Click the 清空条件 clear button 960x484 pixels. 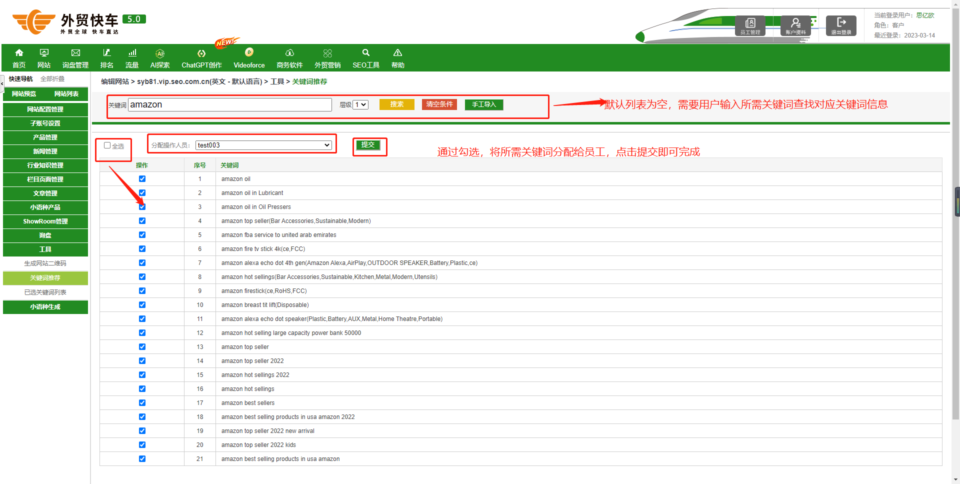point(439,104)
